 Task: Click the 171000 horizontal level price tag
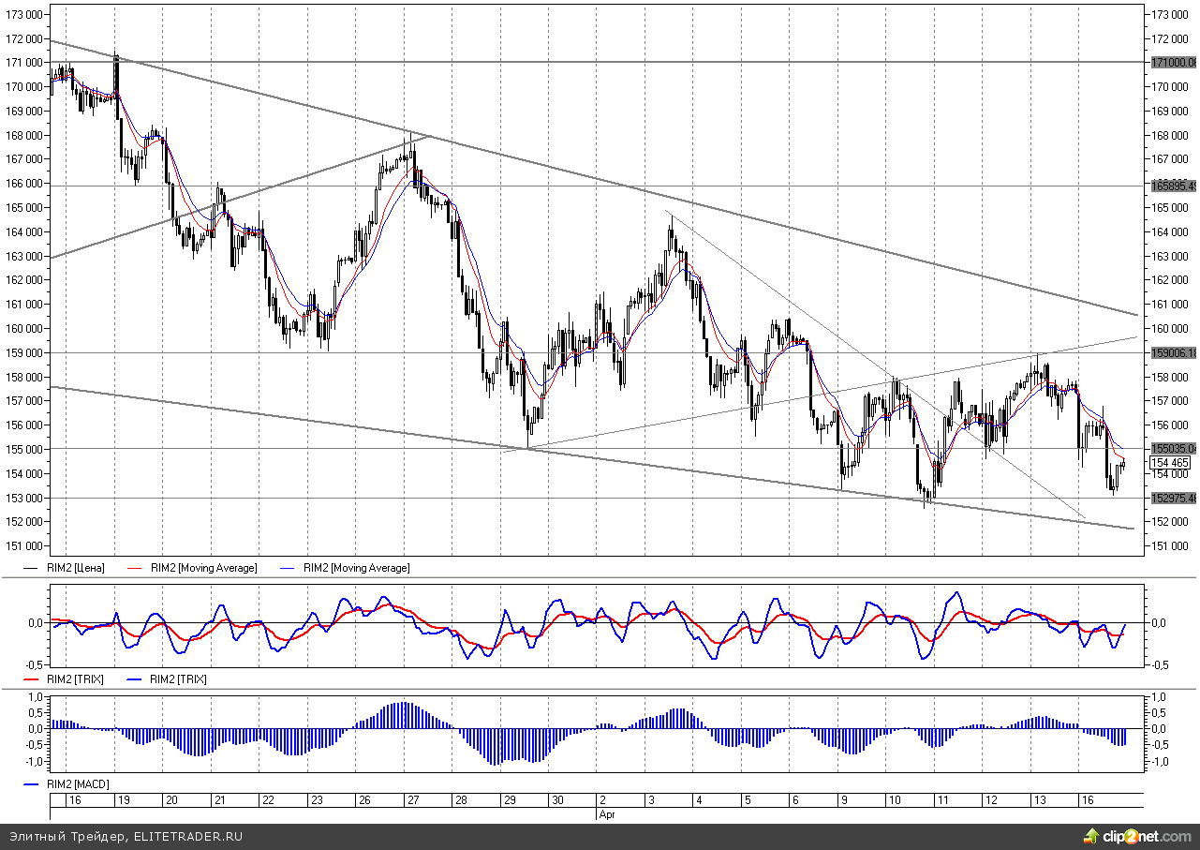pos(1174,62)
